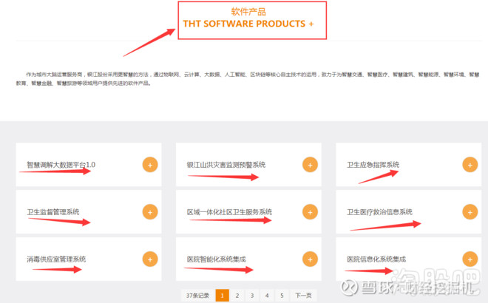Click plus icon beside 医院信息化系统集成
The height and width of the screenshot is (303, 488).
[470, 259]
